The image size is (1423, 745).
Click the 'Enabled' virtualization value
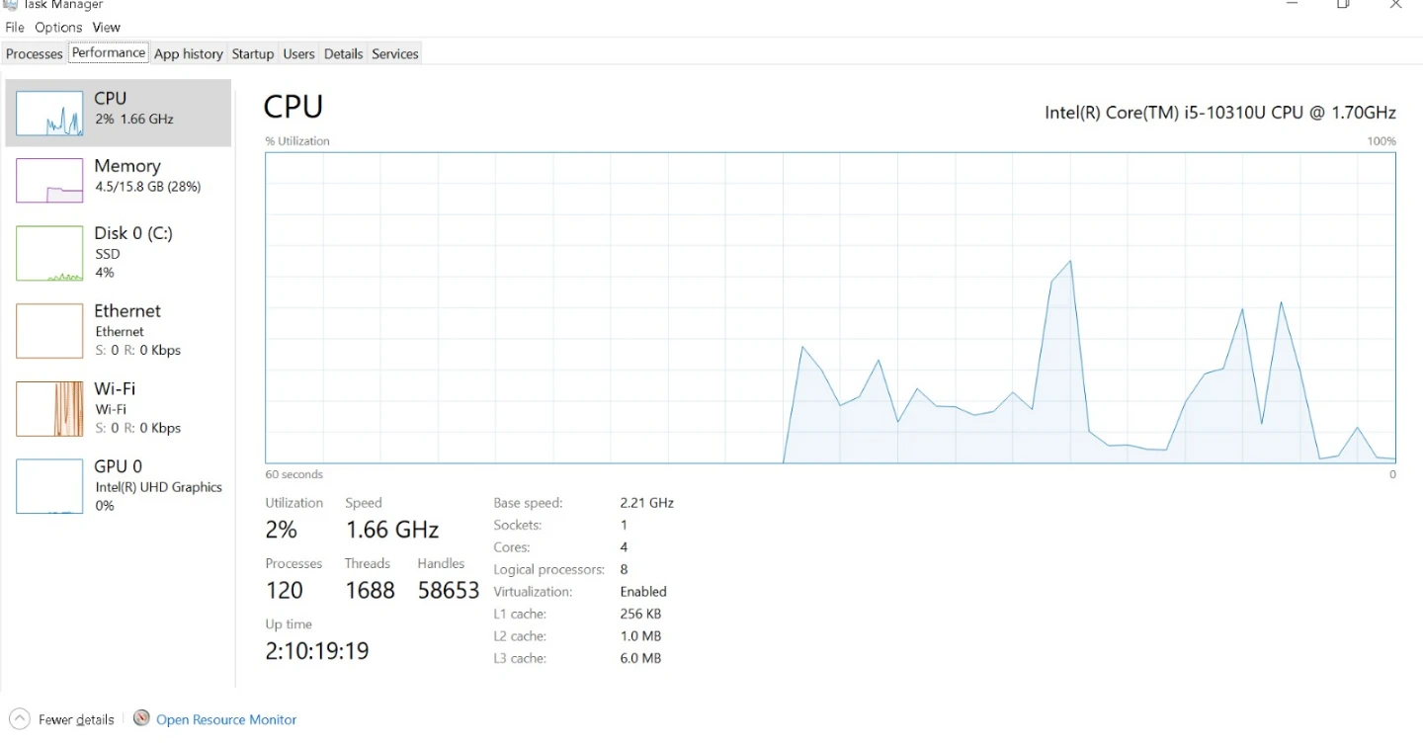tap(643, 592)
